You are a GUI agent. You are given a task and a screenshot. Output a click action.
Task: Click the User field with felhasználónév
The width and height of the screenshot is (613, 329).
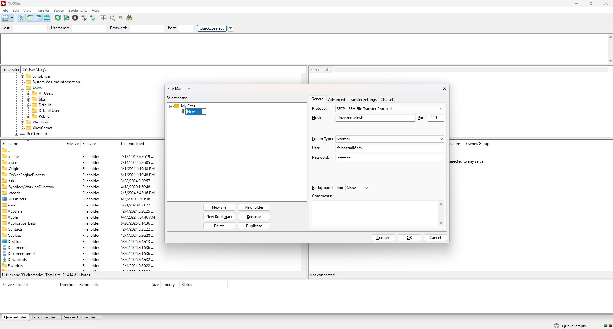pyautogui.click(x=389, y=148)
